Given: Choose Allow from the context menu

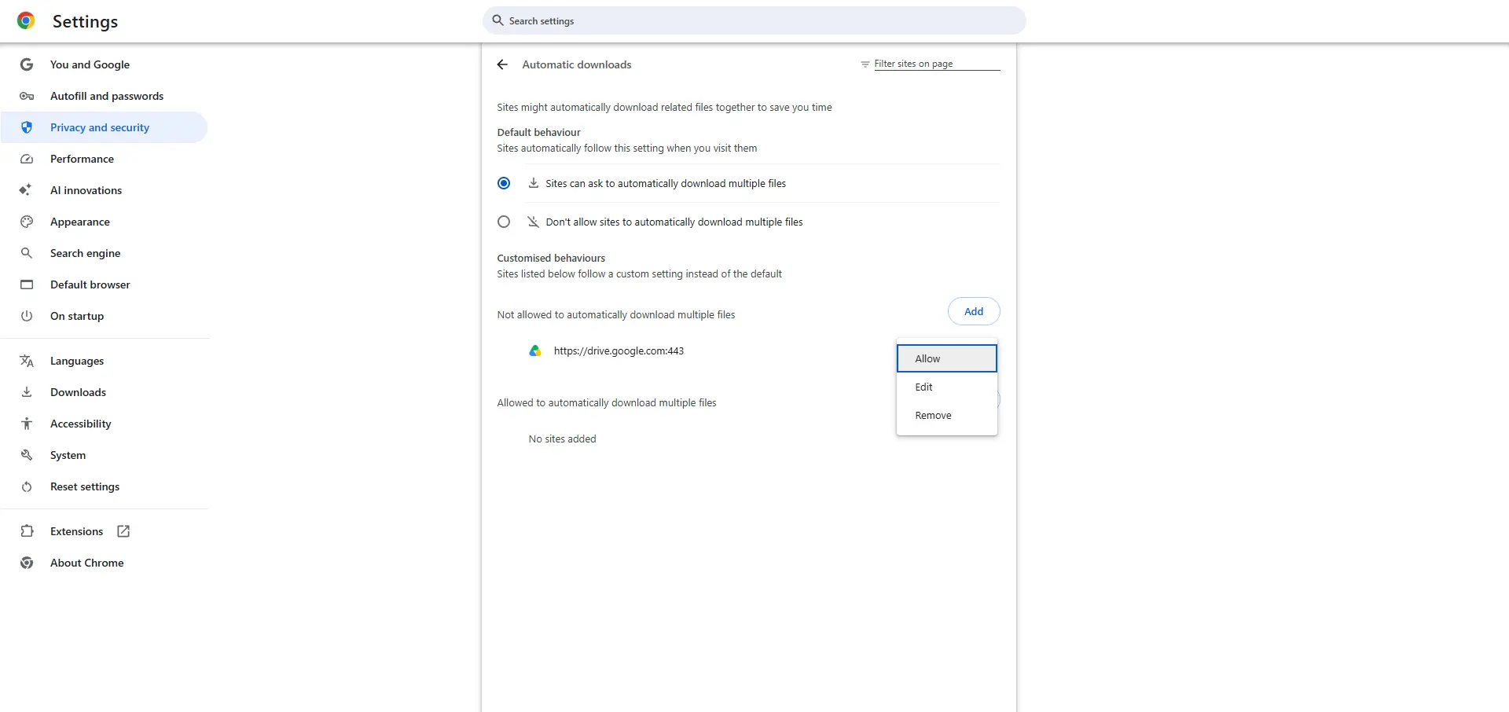Looking at the screenshot, I should pos(947,358).
